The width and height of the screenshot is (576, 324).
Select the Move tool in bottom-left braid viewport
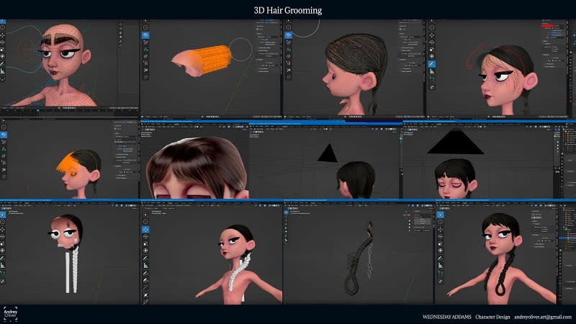click(x=3, y=230)
